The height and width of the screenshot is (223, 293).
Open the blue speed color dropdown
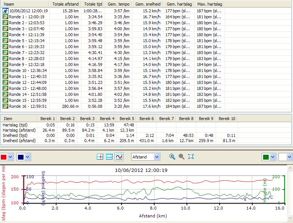tap(28, 157)
